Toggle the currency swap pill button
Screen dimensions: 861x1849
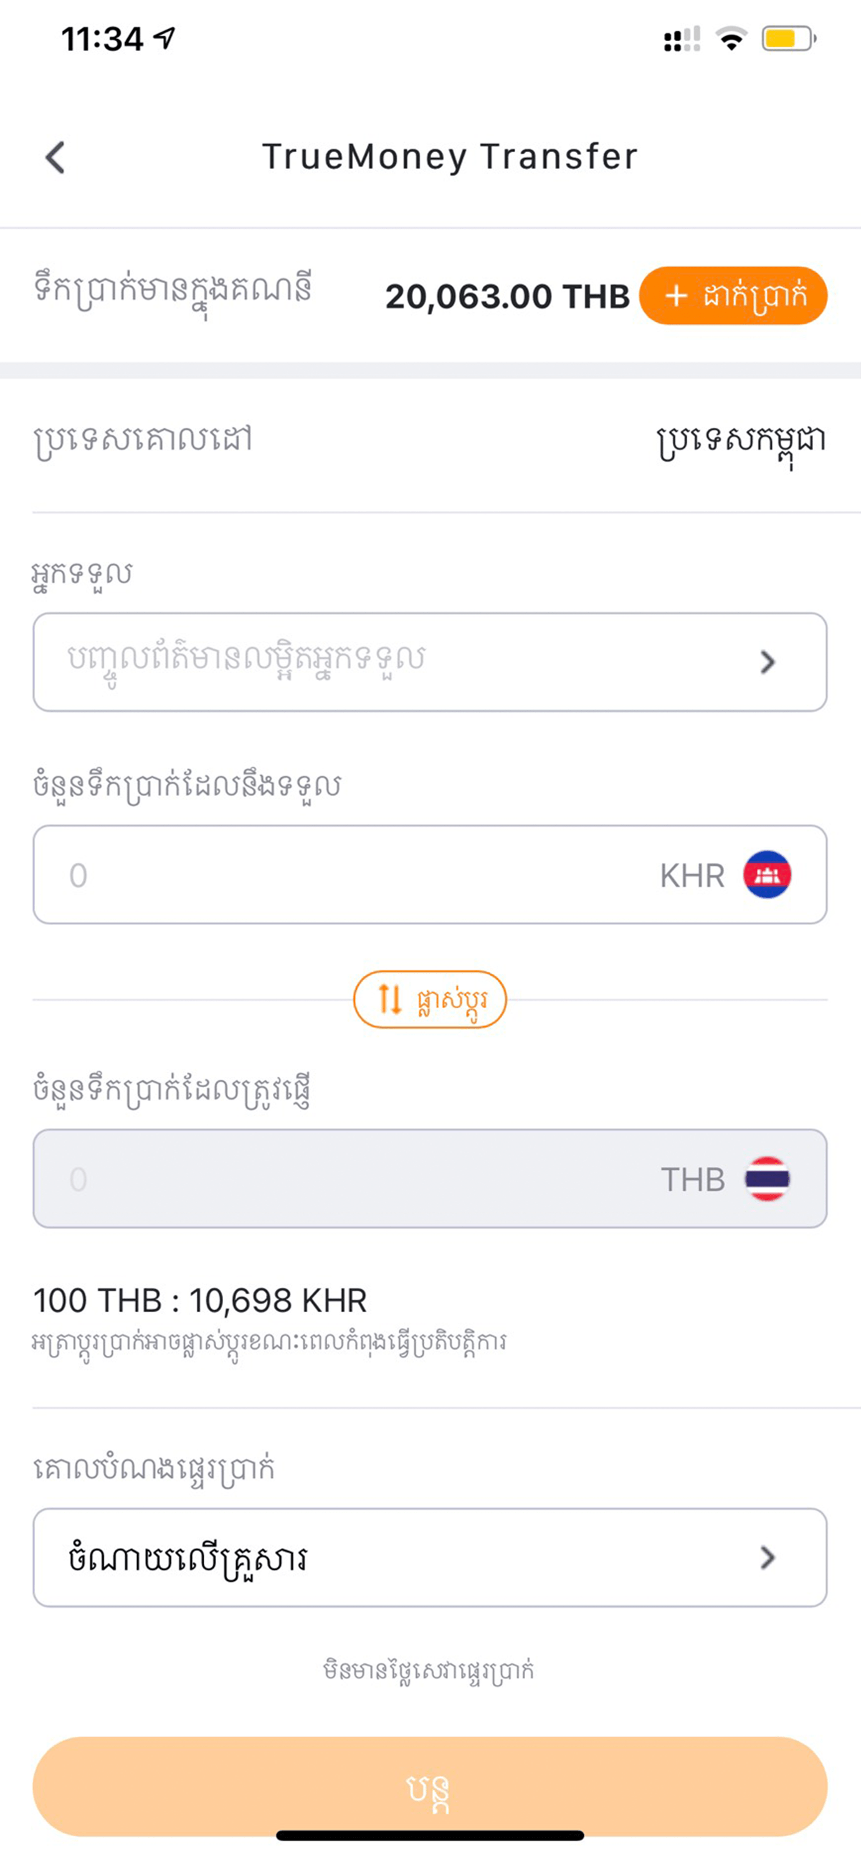click(x=430, y=999)
